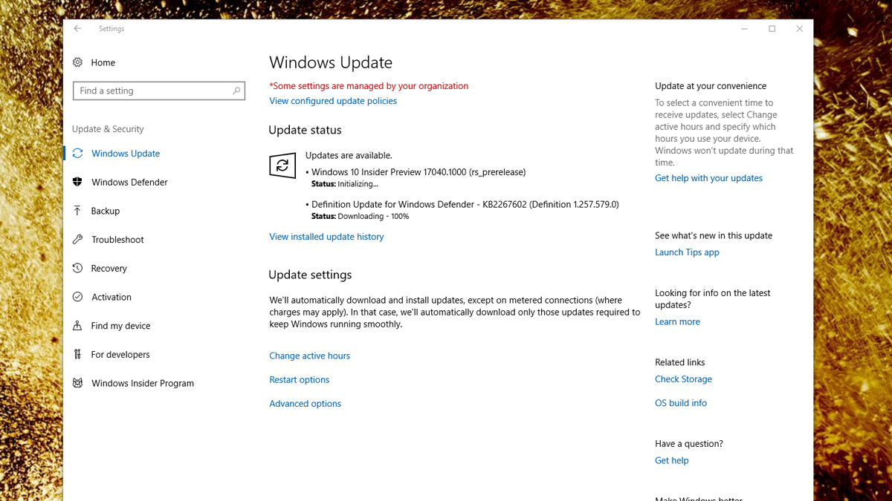Open the Windows Insider Program page
Image resolution: width=892 pixels, height=501 pixels.
[x=142, y=384]
